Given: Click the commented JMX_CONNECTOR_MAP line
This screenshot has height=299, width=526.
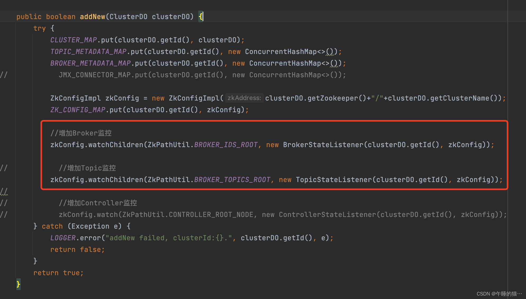Looking at the screenshot, I should (x=202, y=75).
